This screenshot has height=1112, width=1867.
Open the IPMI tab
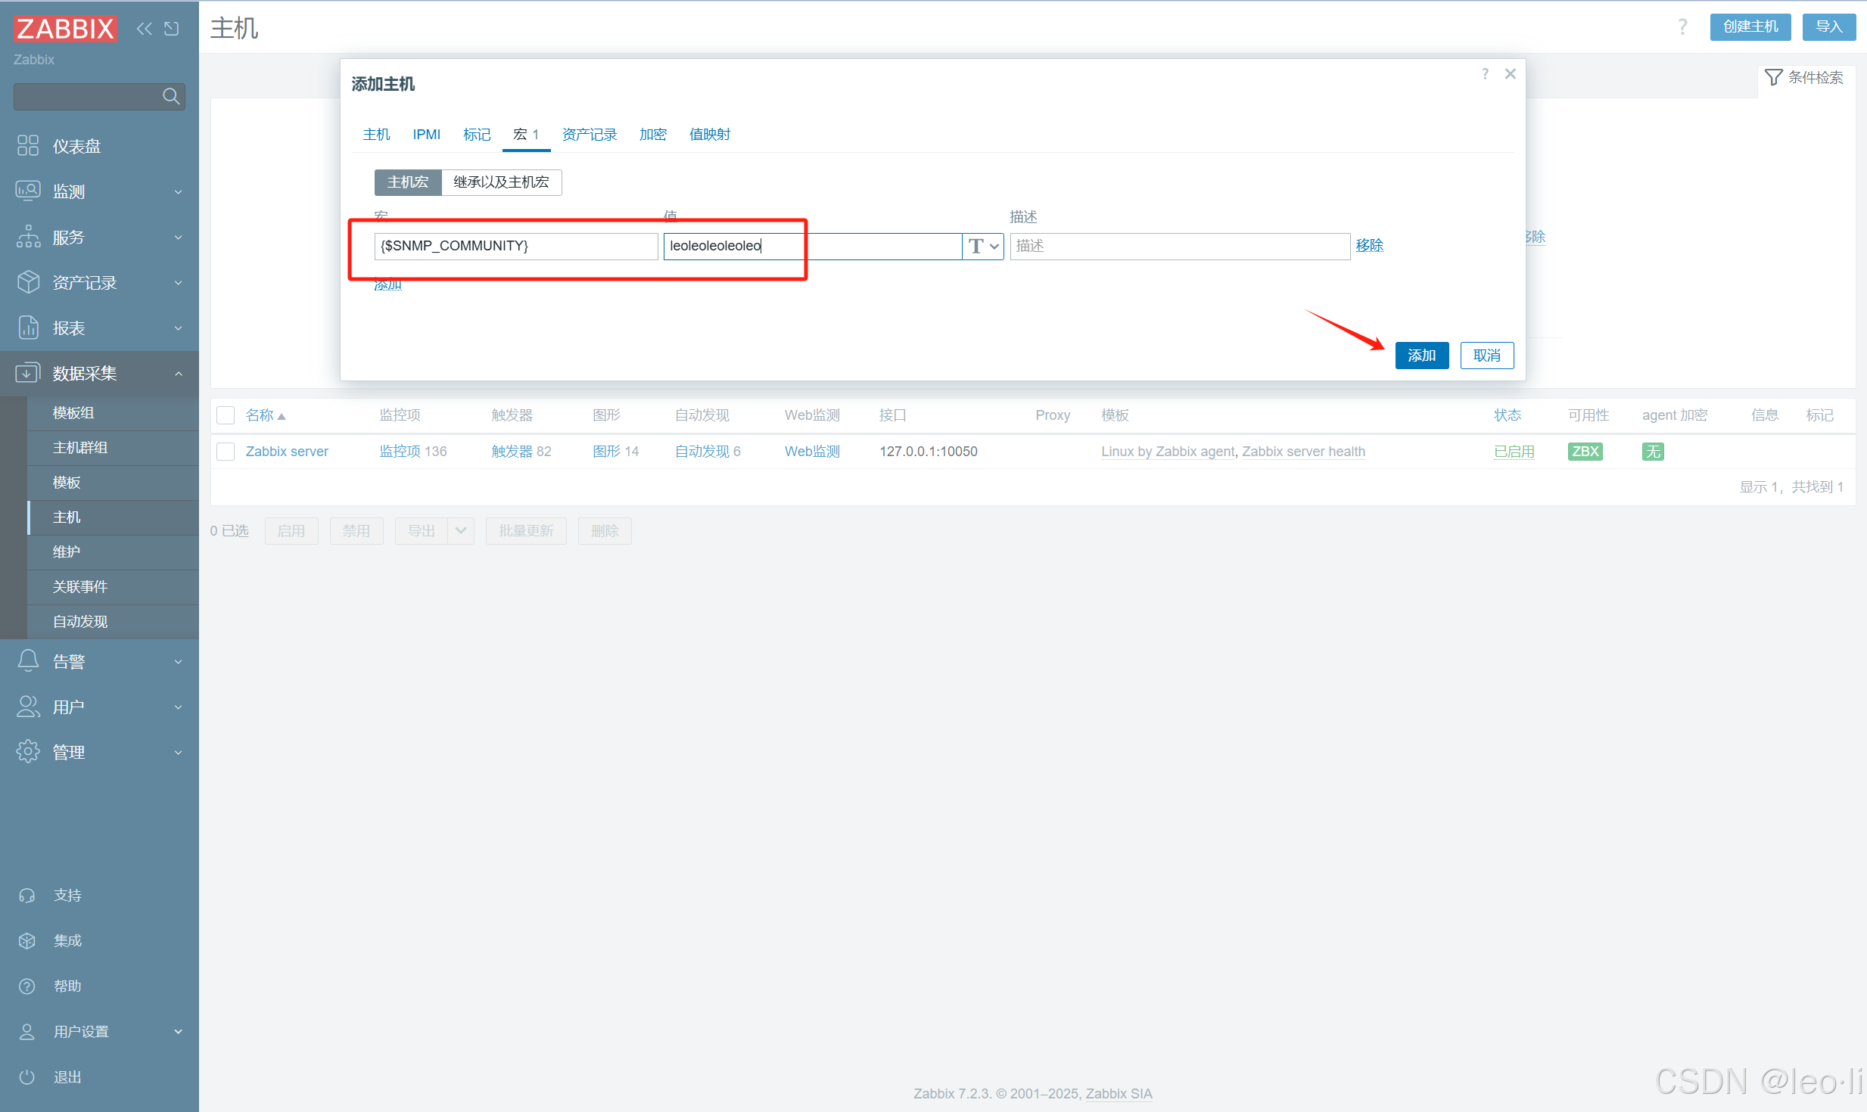pos(426,135)
